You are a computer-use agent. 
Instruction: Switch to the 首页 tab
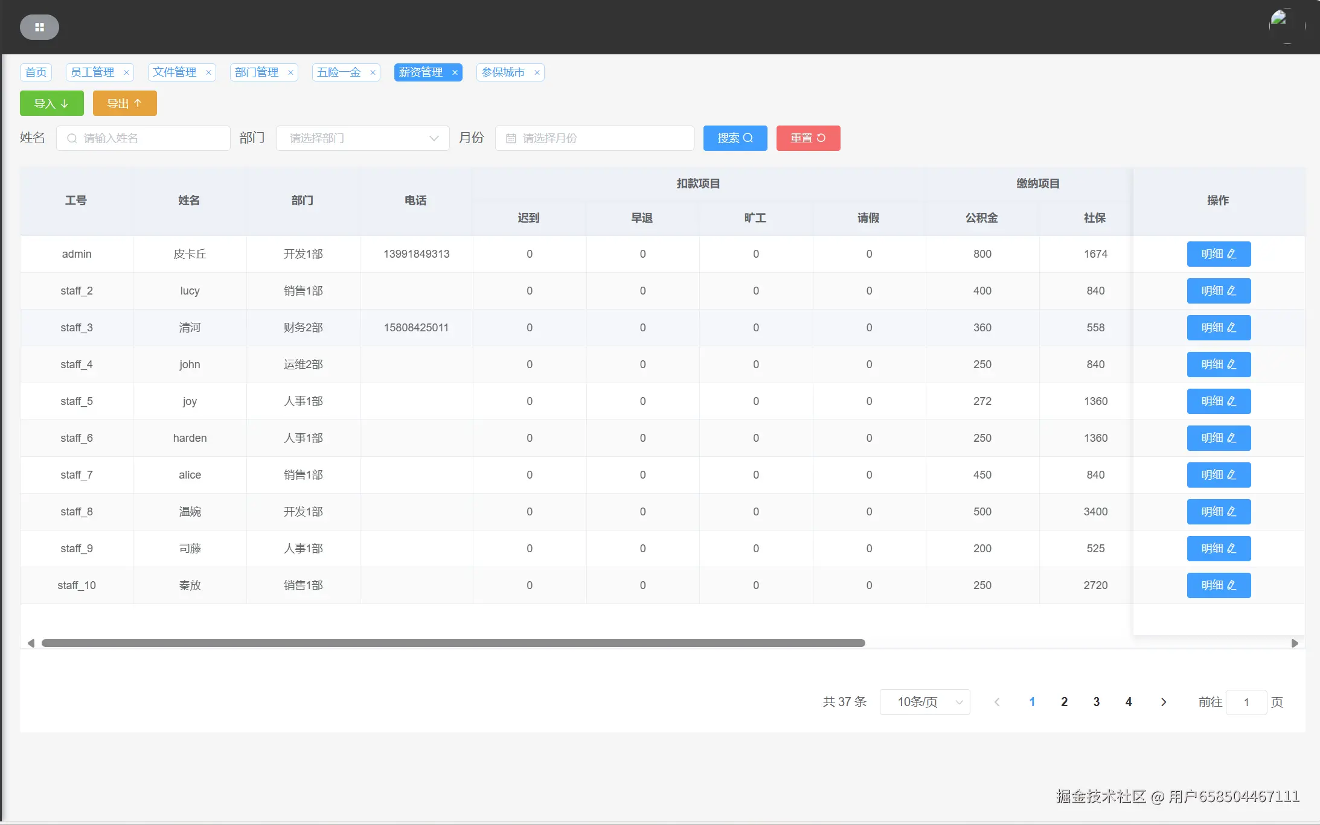[36, 72]
